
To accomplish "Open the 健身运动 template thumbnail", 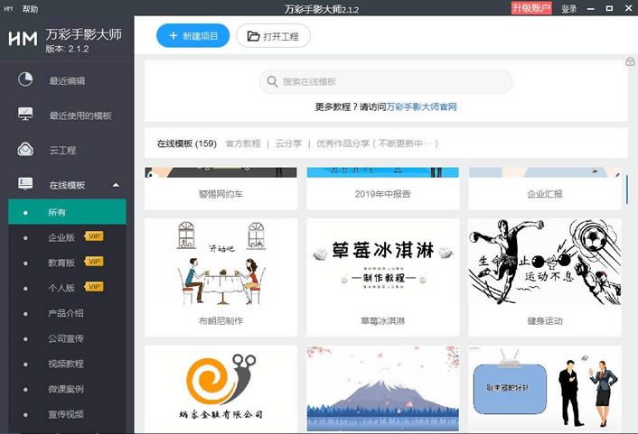I will (x=545, y=263).
